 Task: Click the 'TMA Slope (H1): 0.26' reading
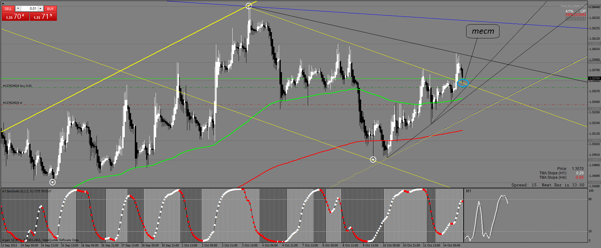tap(561, 173)
